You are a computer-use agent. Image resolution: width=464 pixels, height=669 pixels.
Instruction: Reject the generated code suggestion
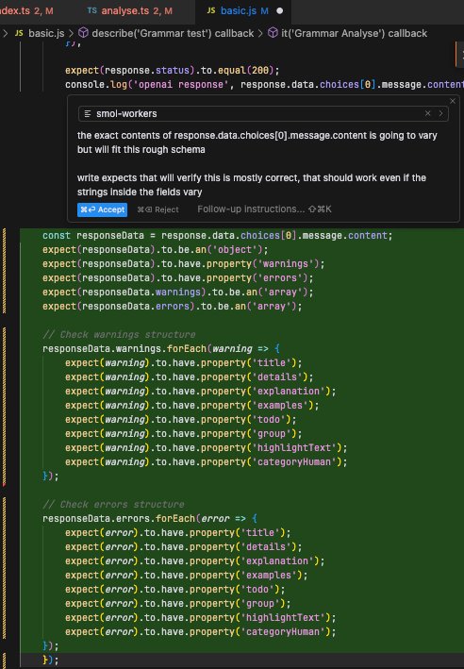(x=157, y=209)
